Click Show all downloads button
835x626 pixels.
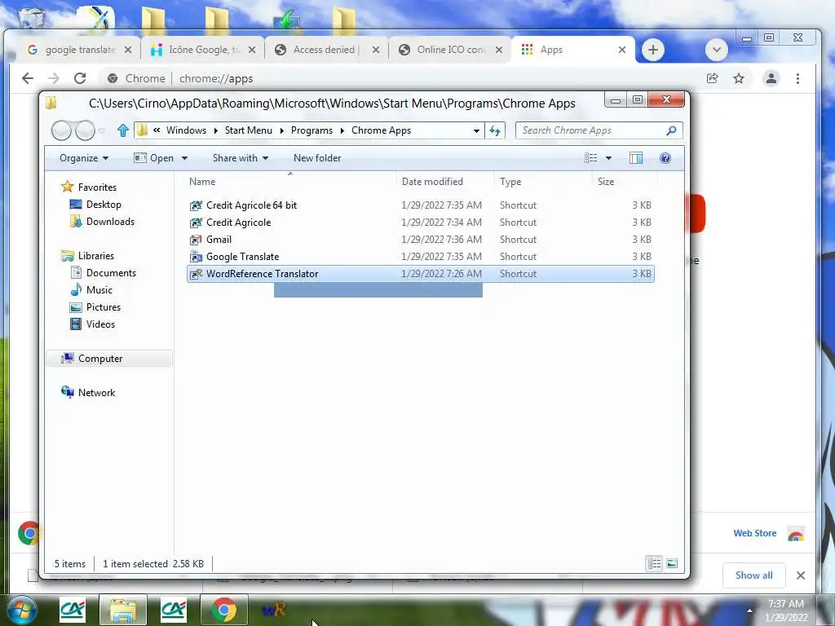coord(753,575)
